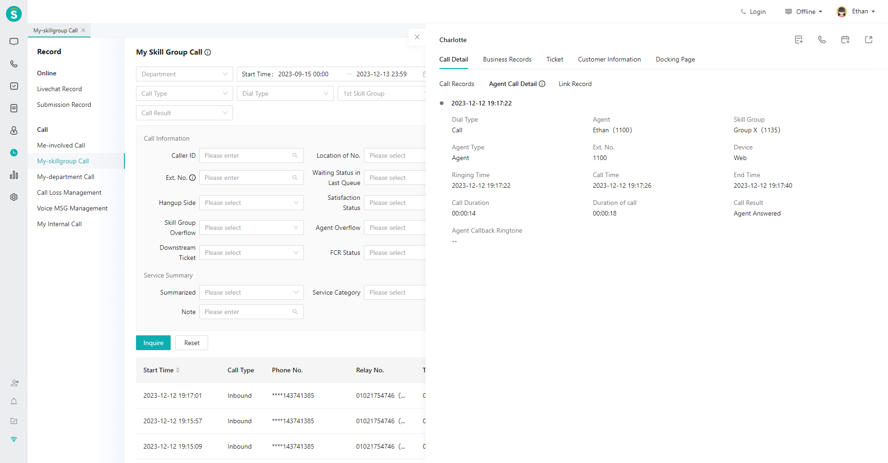The image size is (888, 463).
Task: Select the Record clock sidebar icon
Action: (x=14, y=153)
